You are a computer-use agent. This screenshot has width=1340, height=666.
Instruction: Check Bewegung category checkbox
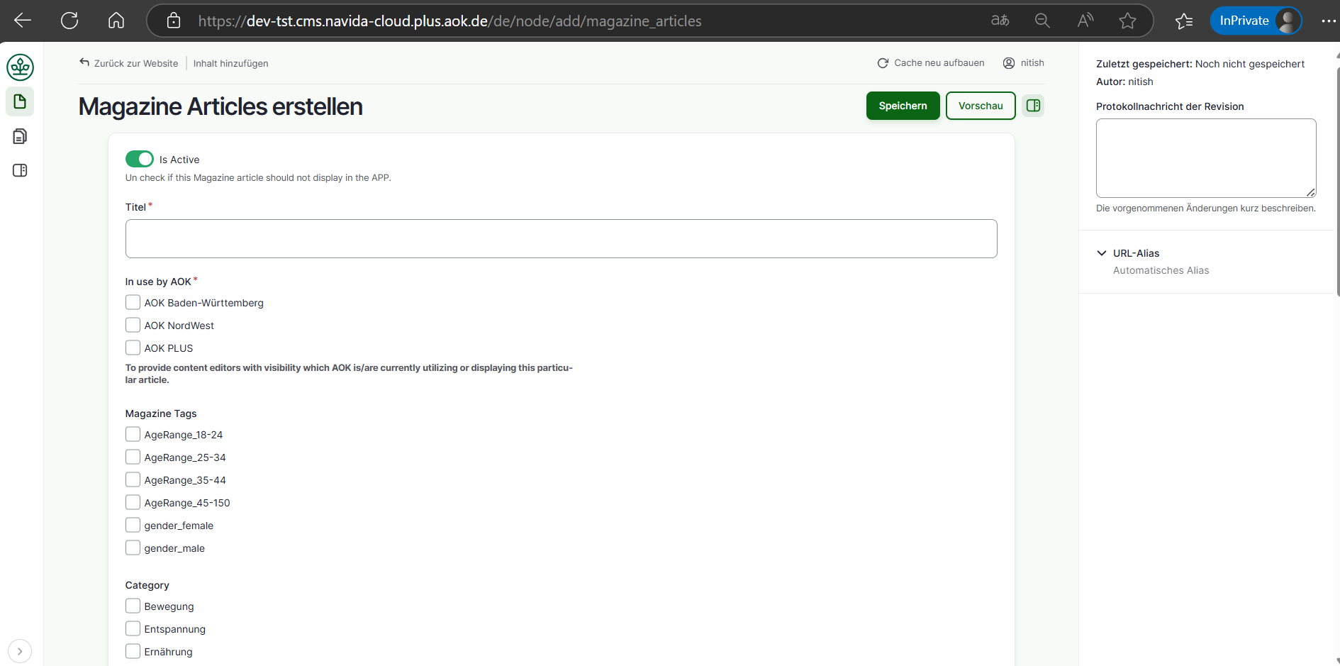(133, 606)
